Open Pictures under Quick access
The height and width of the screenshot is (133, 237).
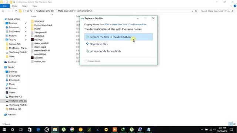click(13, 35)
